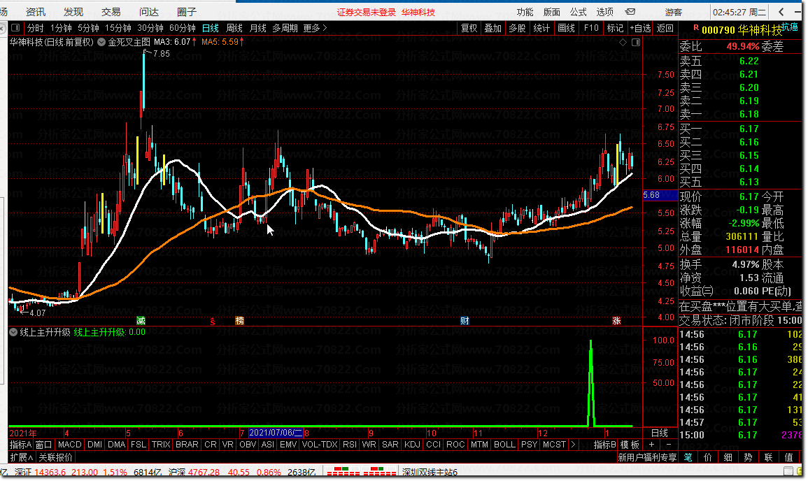
Task: Select the 1分钟 period
Action: (61, 28)
